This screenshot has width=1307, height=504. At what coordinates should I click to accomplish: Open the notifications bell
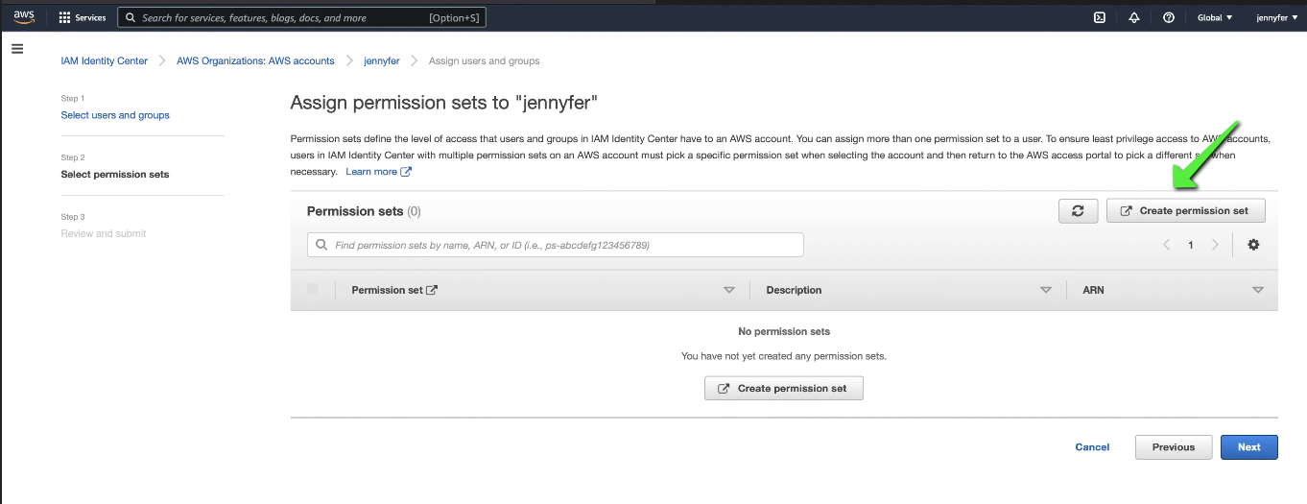1134,17
